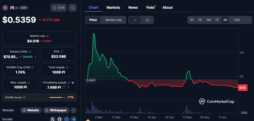Switch to the About tab
The height and width of the screenshot is (121, 254).
[168, 7]
